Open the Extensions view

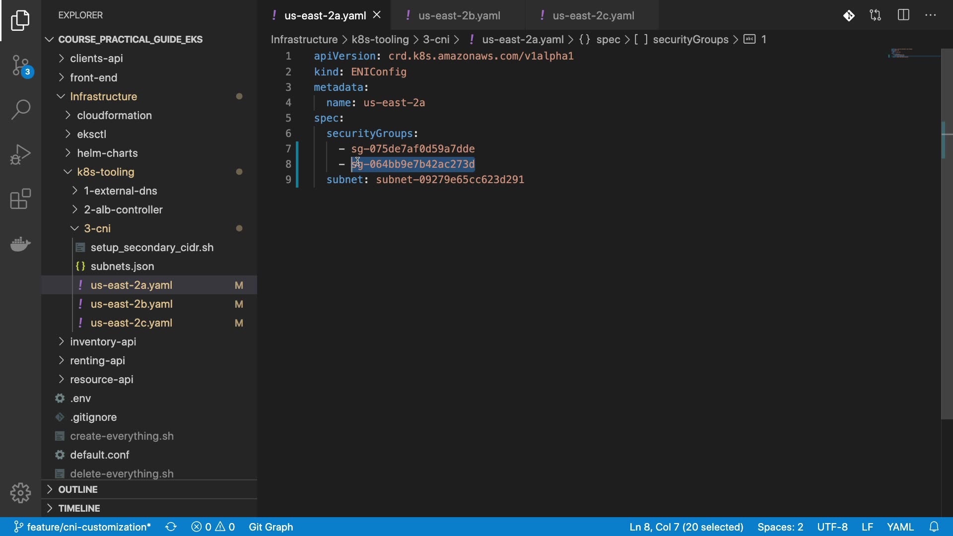21,199
